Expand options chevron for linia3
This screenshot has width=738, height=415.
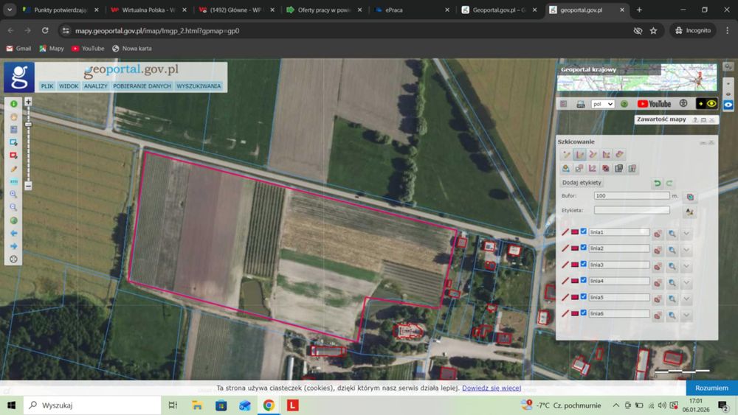pos(686,267)
